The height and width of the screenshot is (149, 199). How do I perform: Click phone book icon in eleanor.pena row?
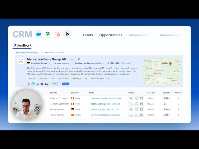point(141,104)
